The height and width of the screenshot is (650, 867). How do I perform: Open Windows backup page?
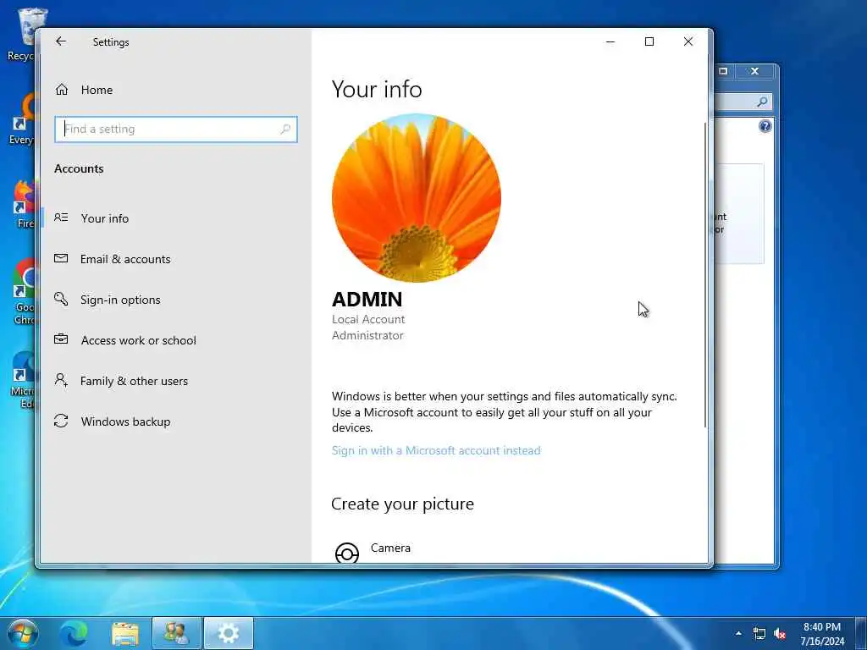(x=125, y=421)
